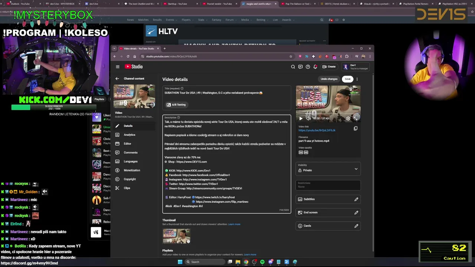
Task: Open Thumbnail Learn more link
Action: point(234,224)
